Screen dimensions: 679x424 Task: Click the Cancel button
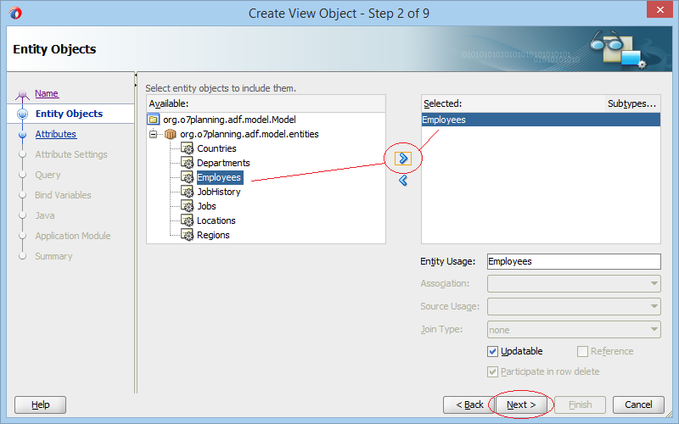click(x=638, y=405)
